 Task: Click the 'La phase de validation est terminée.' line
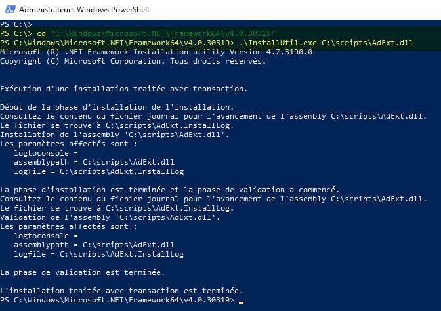(x=82, y=272)
